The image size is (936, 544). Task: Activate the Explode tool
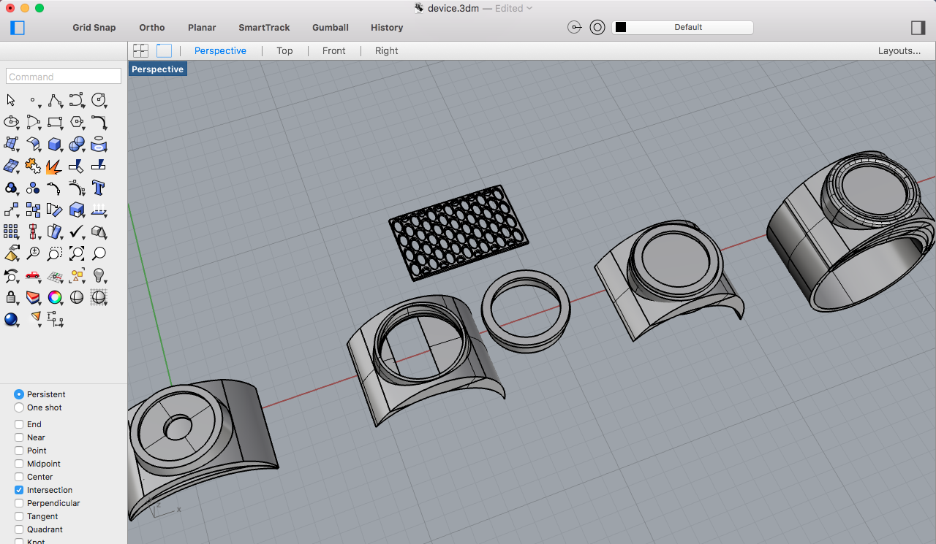pyautogui.click(x=55, y=166)
